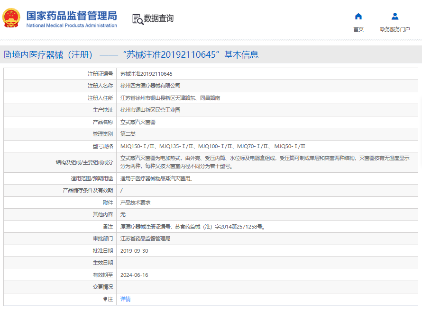Open the 政务服务门户 user icon
The width and height of the screenshot is (422, 309).
click(395, 17)
